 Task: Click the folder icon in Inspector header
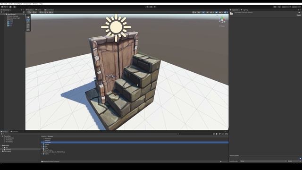click(x=232, y=14)
